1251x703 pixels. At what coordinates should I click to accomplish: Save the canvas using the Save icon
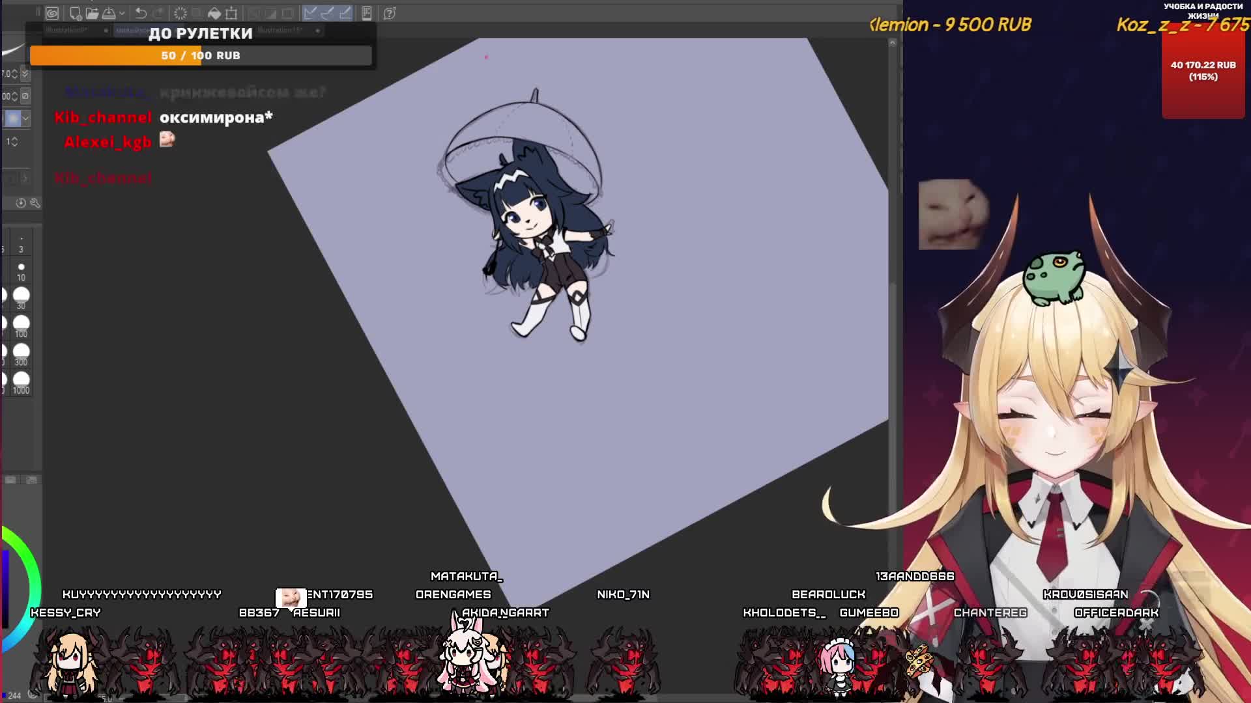pyautogui.click(x=109, y=13)
